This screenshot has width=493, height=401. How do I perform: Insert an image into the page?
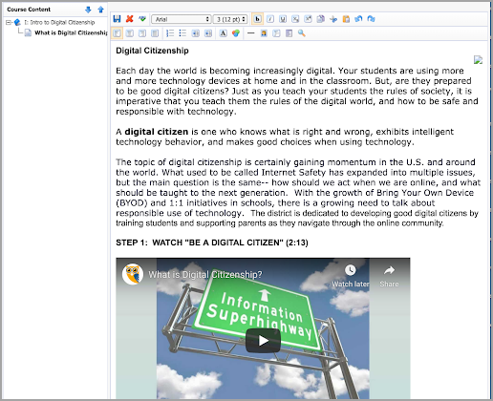(x=264, y=33)
